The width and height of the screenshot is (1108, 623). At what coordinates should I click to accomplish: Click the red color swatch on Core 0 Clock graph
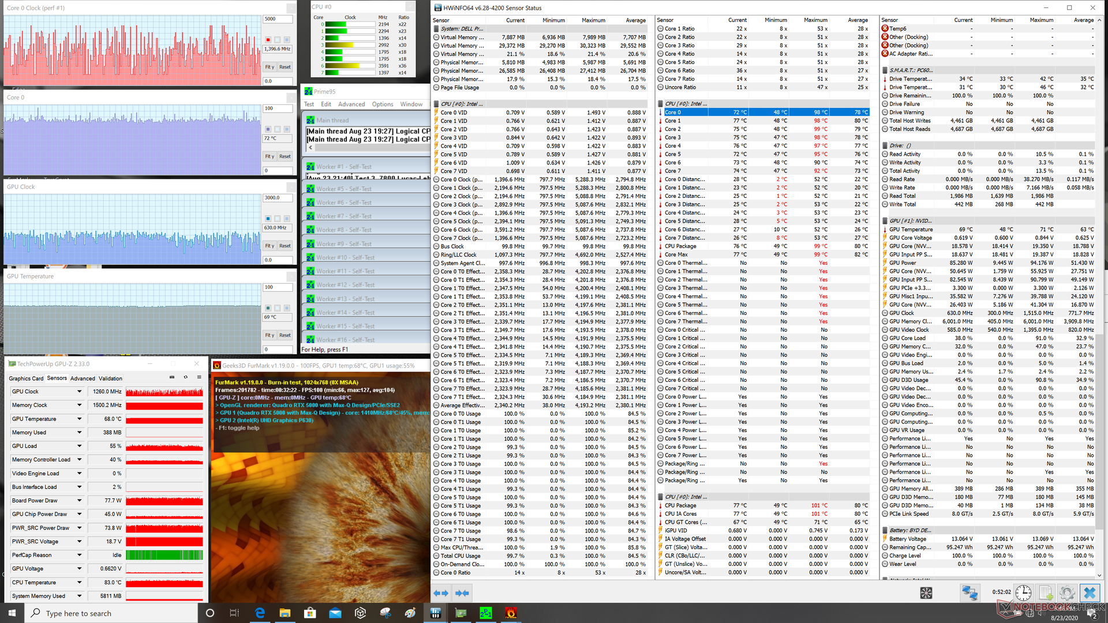click(x=268, y=40)
